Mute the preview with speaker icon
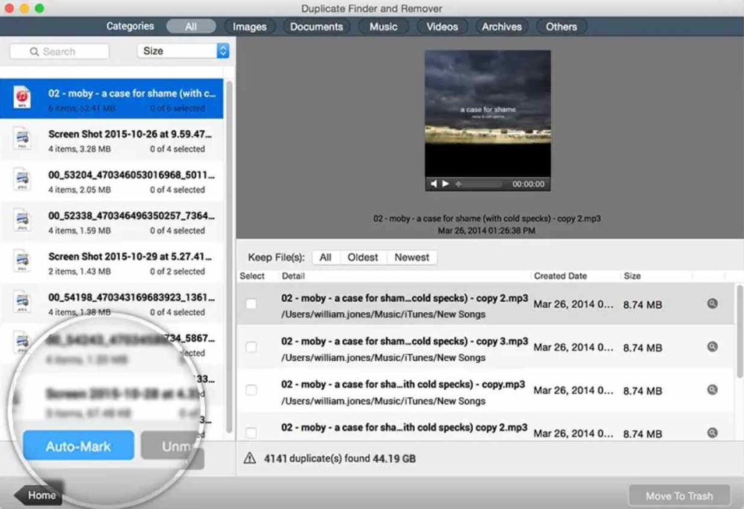The height and width of the screenshot is (509, 744). click(x=433, y=184)
